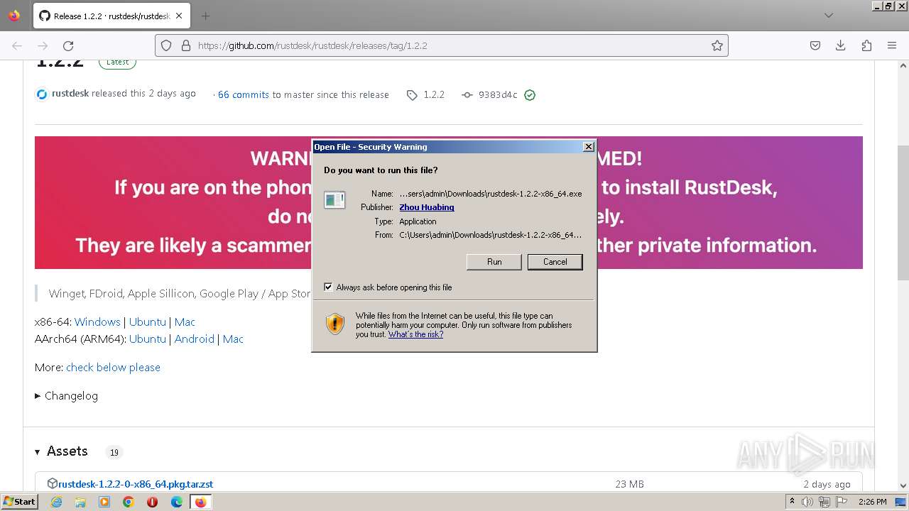Open the Windows Start menu
Viewport: 909px width, 511px height.
coord(20,501)
